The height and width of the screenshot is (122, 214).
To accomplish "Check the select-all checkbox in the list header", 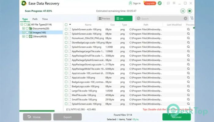I will (x=66, y=25).
